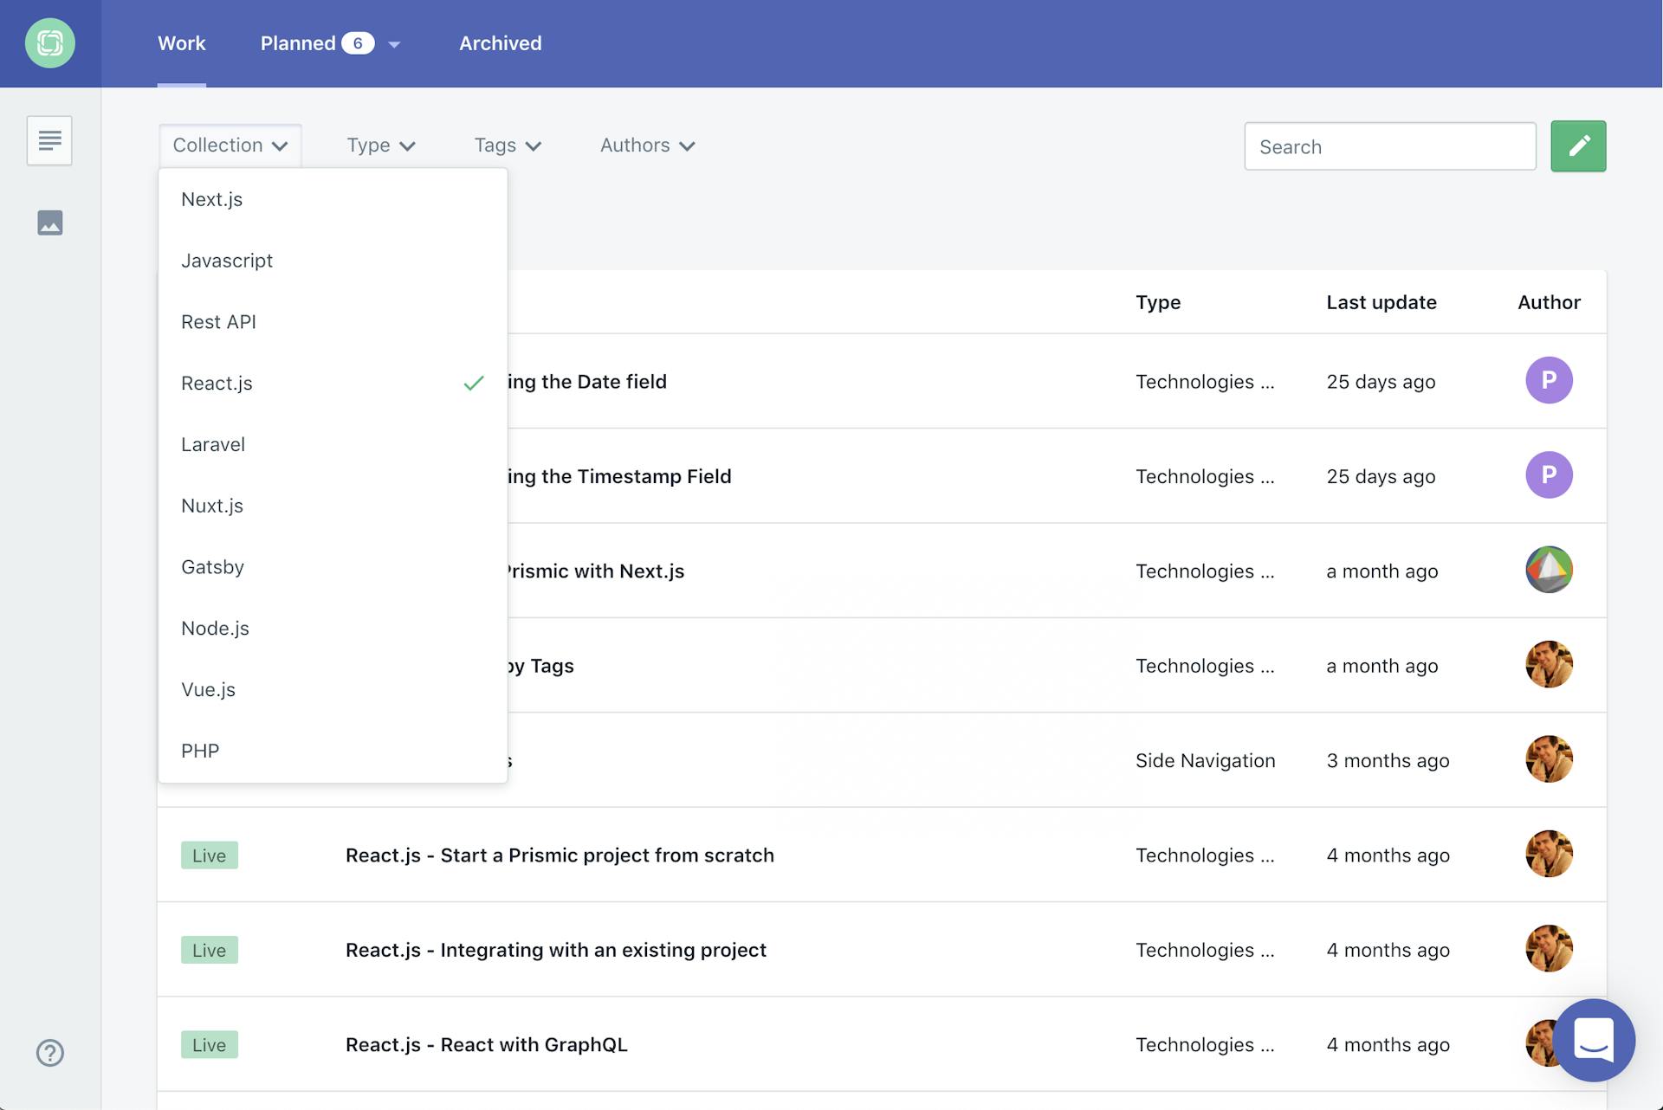Open React with GraphQL document

point(486,1045)
